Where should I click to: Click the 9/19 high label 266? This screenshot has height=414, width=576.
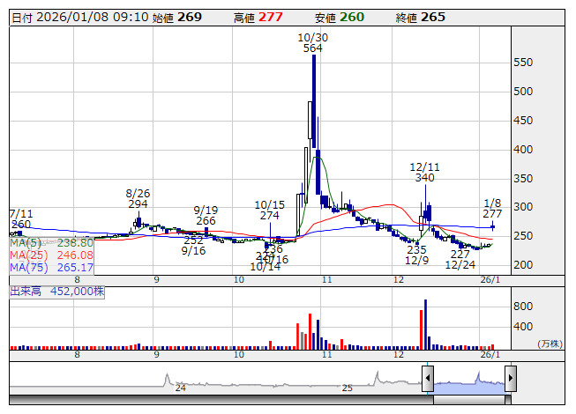(206, 221)
